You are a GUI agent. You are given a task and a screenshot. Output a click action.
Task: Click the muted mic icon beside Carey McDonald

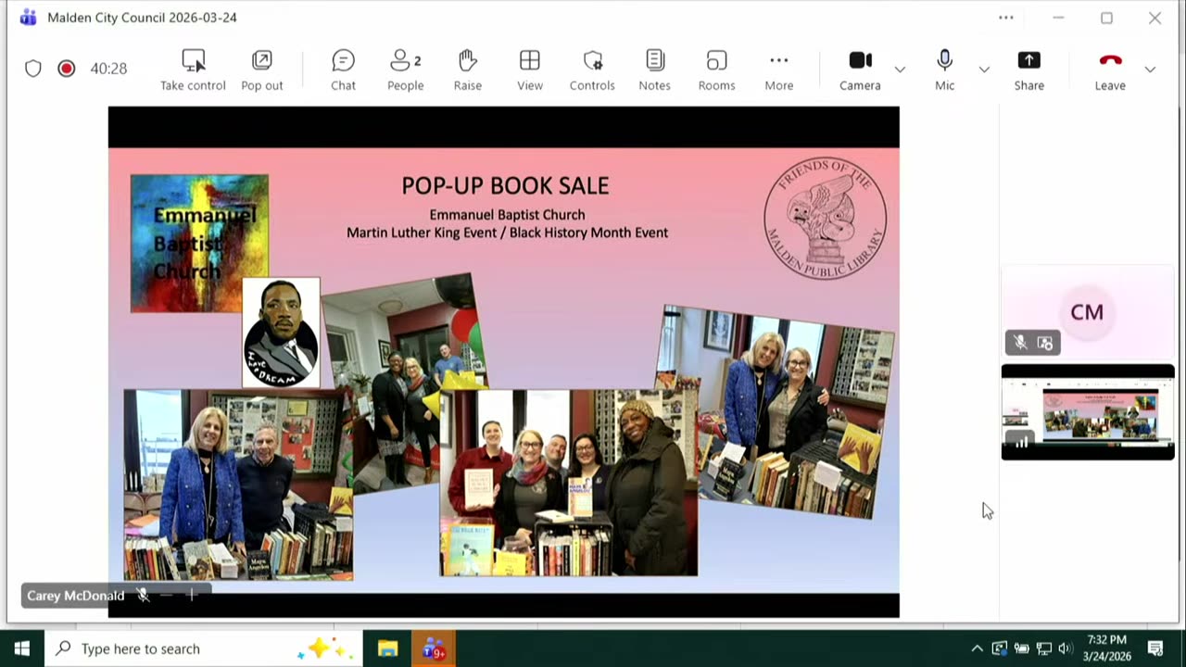144,596
